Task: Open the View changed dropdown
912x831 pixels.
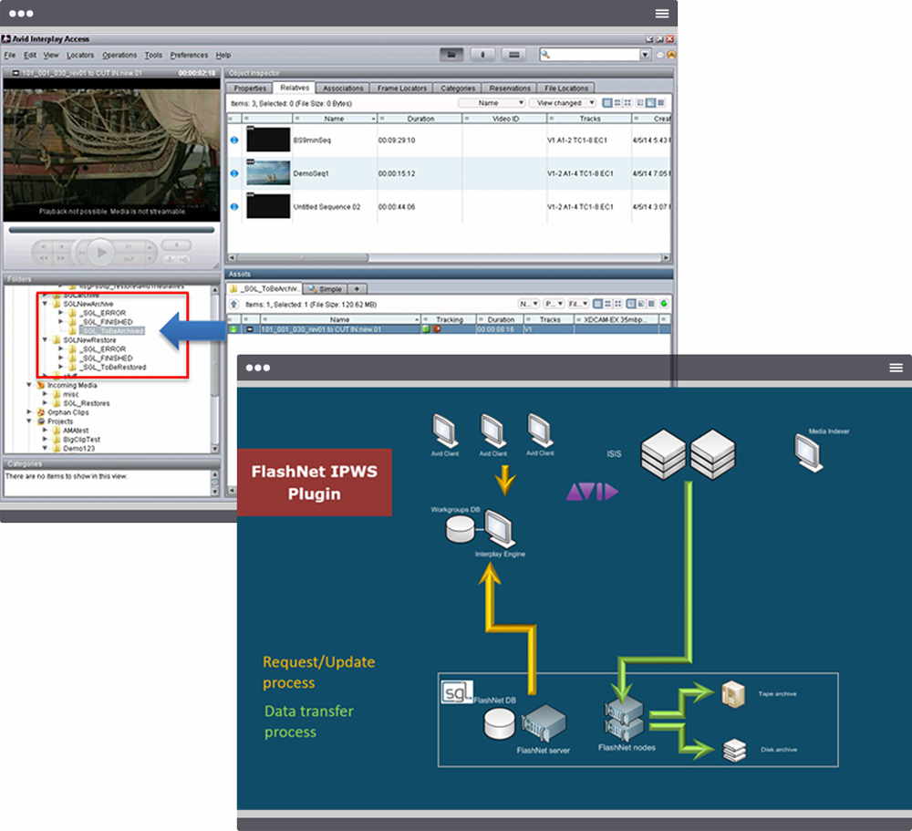Action: click(x=563, y=103)
